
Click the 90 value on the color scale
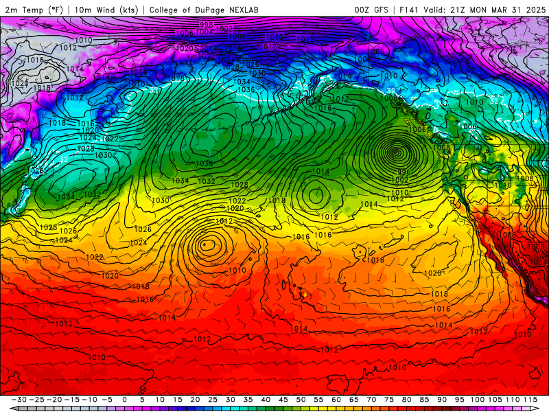click(442, 400)
